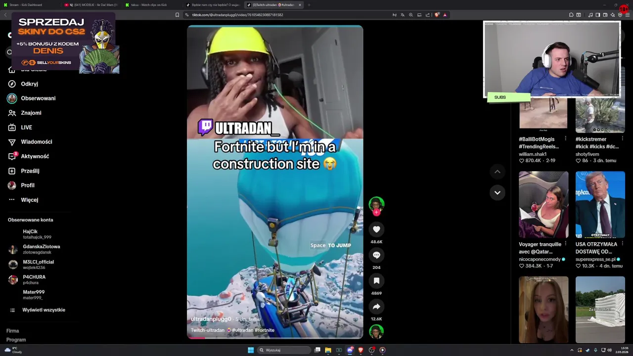
Task: Open browser hamburger main menu
Action: pos(628,15)
